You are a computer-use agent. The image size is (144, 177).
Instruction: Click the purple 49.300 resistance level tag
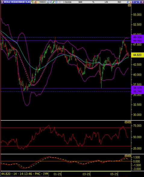coord(137,37)
